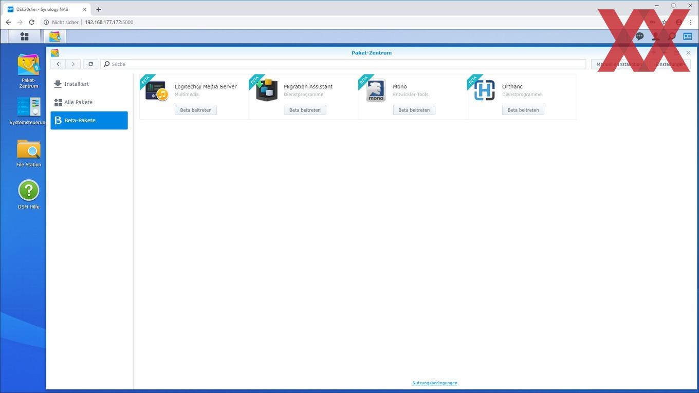Image resolution: width=699 pixels, height=393 pixels.
Task: Reload the browser page
Action: 31,22
